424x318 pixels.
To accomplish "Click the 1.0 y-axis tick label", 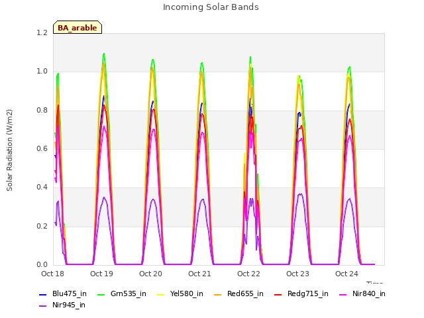I will pos(42,72).
